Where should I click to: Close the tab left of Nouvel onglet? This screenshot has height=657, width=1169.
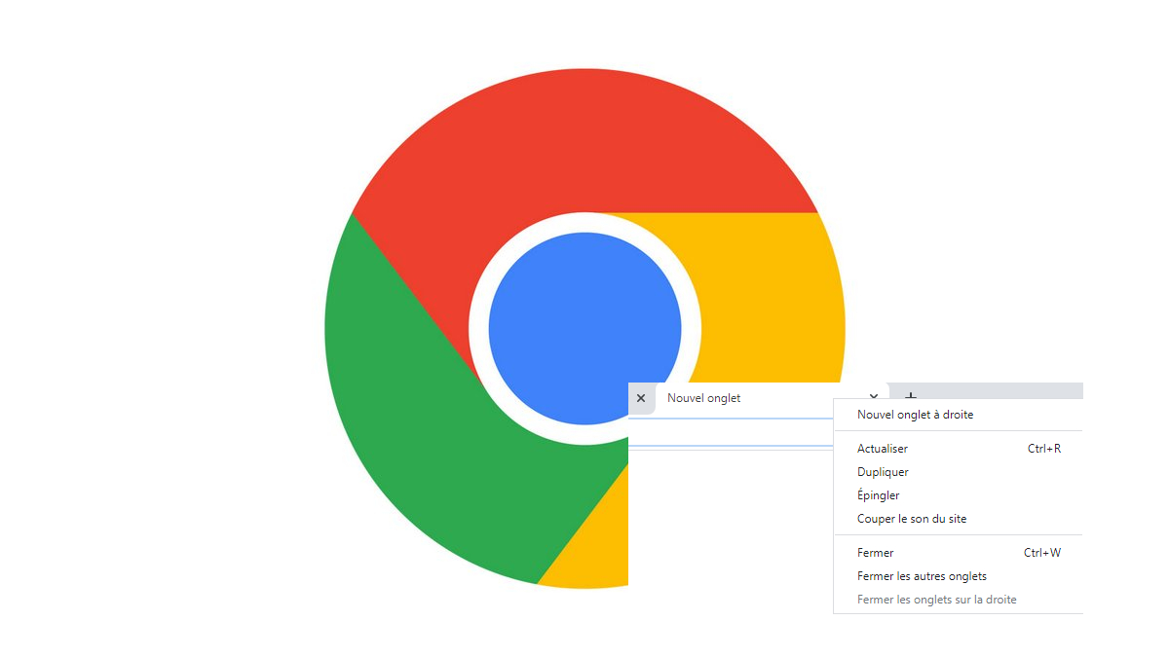(641, 398)
